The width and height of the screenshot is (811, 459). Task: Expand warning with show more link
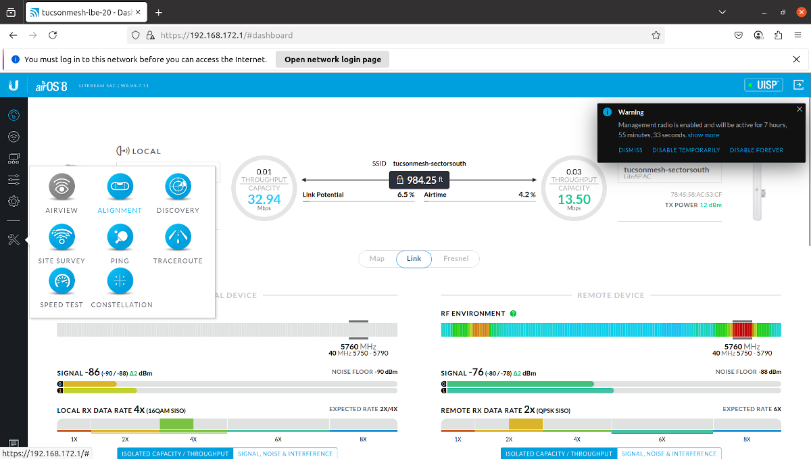(x=704, y=135)
